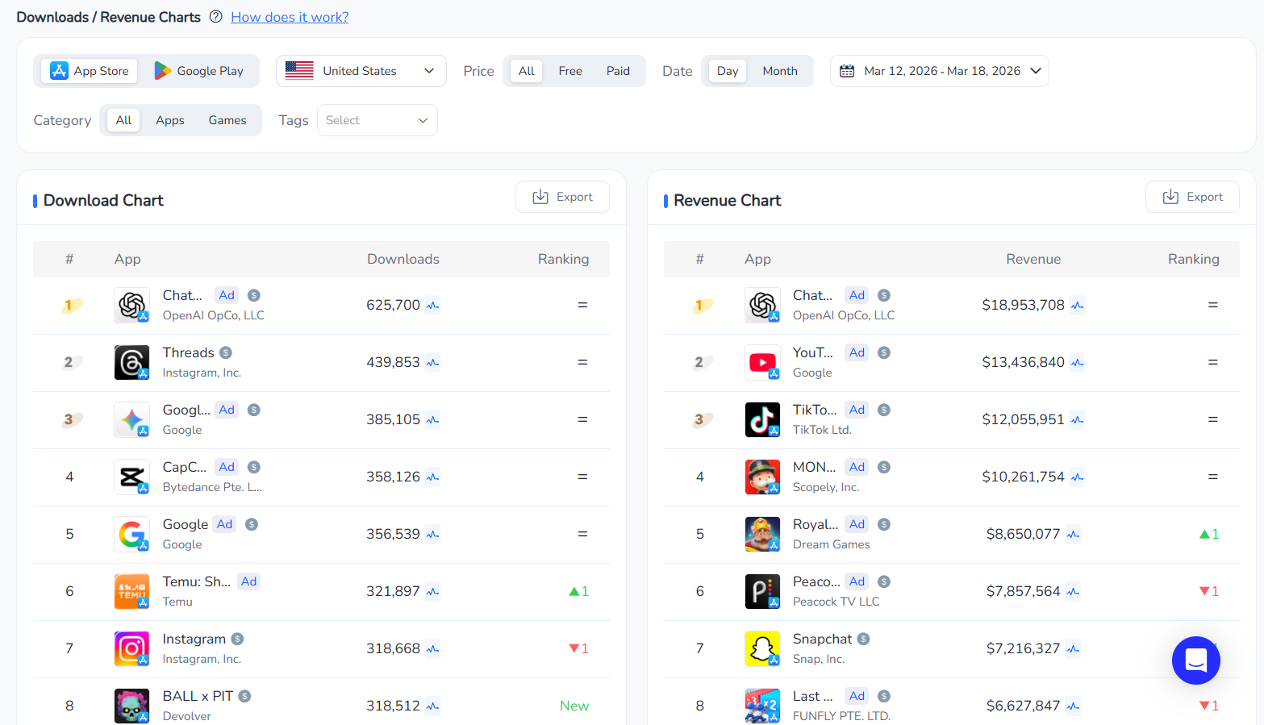Open the Tags select dropdown
This screenshot has width=1264, height=725.
(x=377, y=119)
